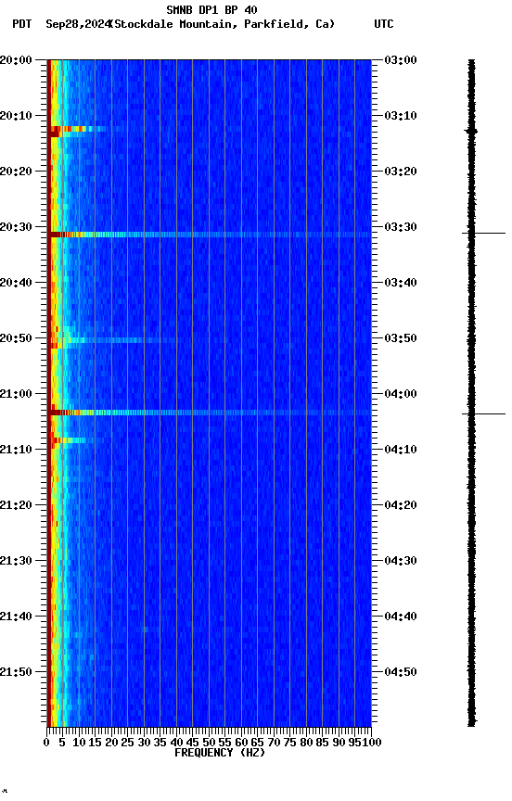Click the '04:40' UTC time label
Image resolution: width=512 pixels, height=801 pixels.
tap(401, 617)
